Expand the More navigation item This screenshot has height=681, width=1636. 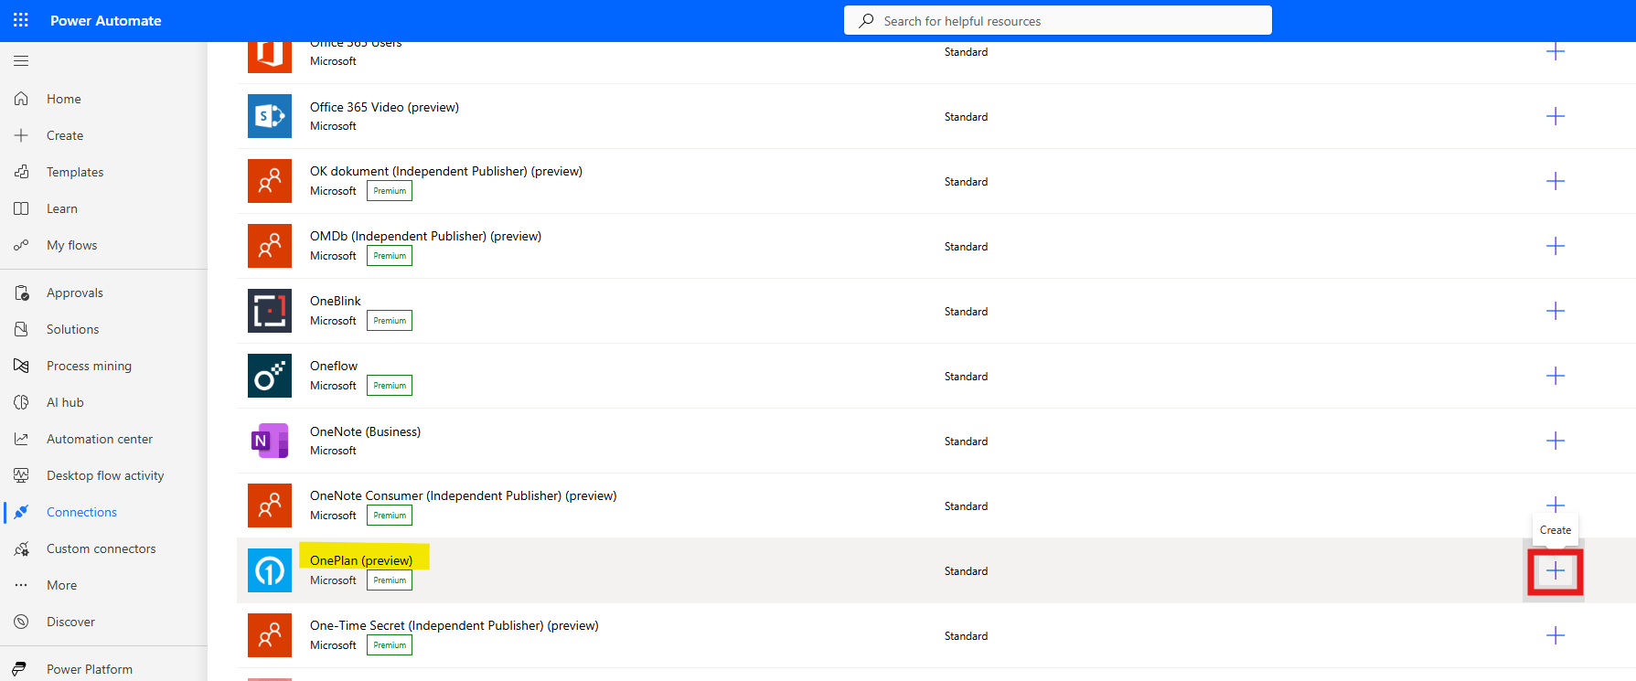[x=61, y=585]
